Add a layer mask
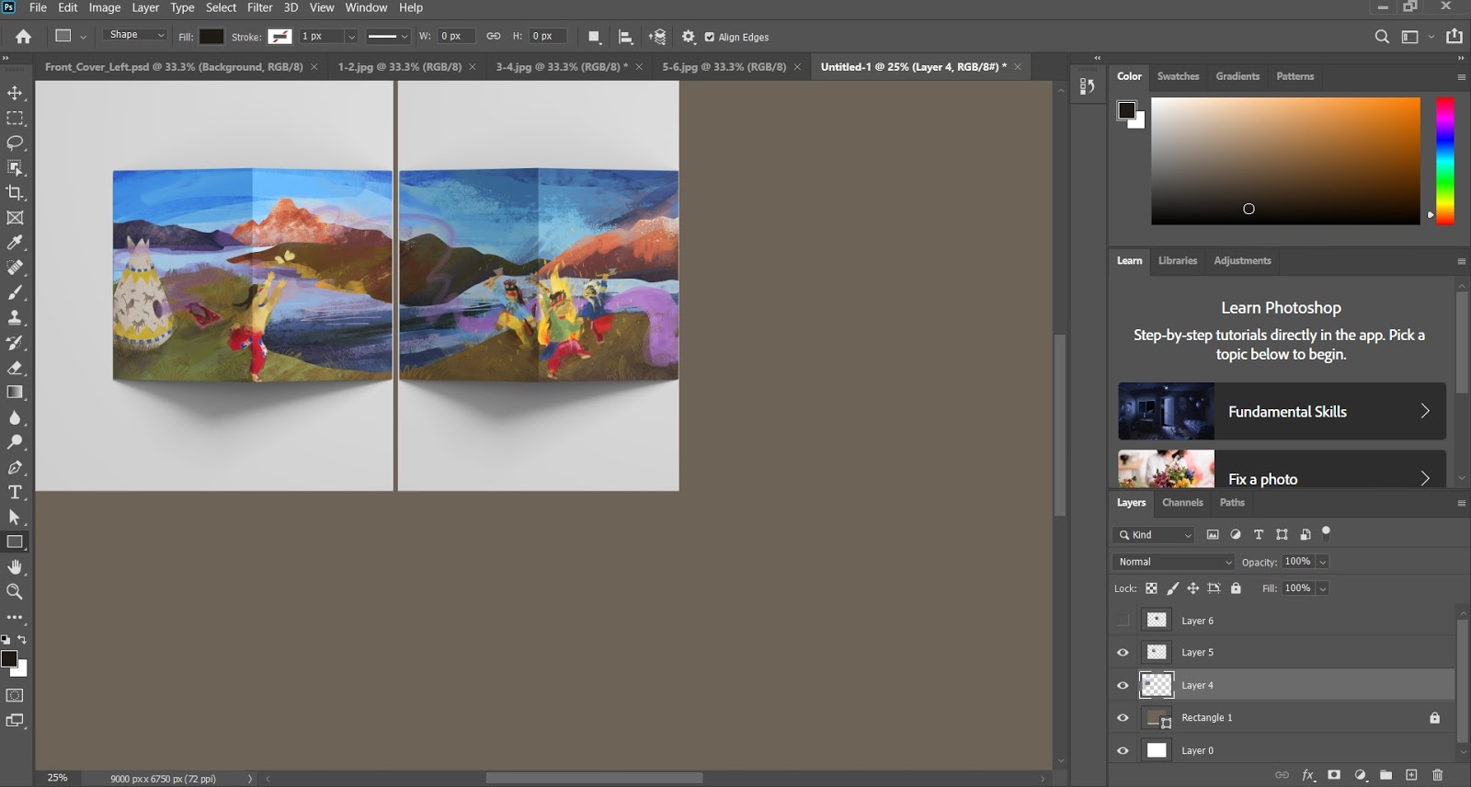The height and width of the screenshot is (787, 1471). click(x=1334, y=775)
